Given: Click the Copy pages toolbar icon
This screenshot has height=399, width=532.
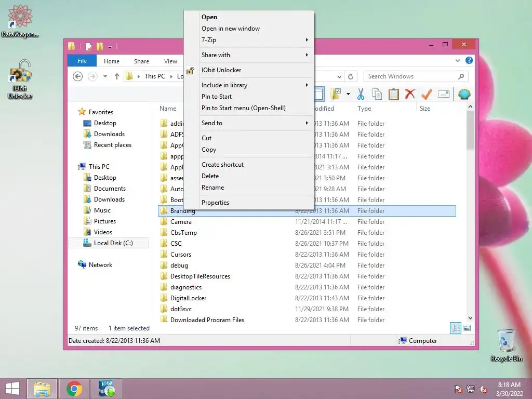Looking at the screenshot, I should coord(377,95).
